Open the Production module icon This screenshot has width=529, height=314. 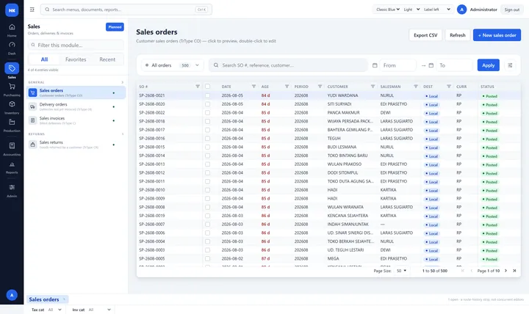pyautogui.click(x=12, y=122)
